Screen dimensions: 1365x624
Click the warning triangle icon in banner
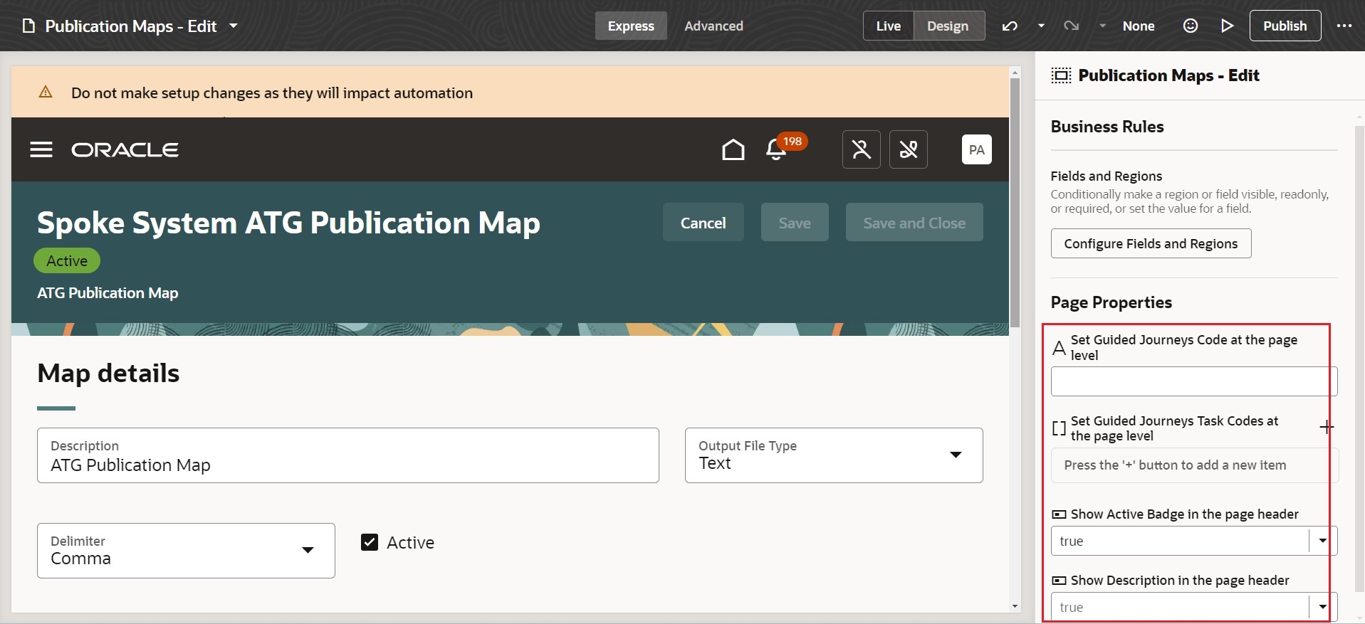point(46,92)
